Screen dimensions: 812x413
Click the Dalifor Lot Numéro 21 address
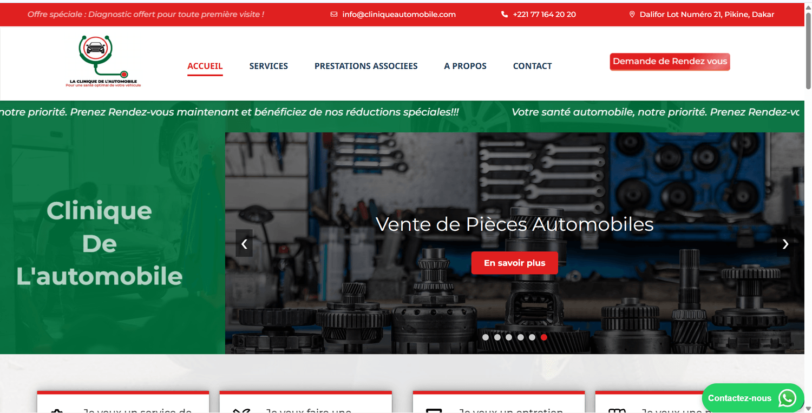[707, 15]
